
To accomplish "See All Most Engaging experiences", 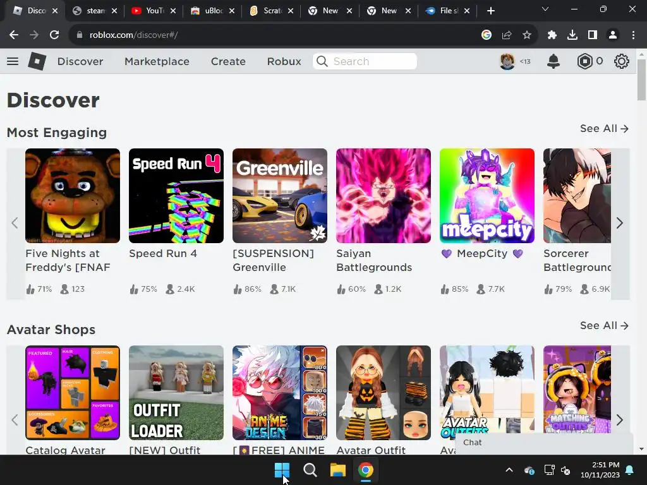I will point(604,129).
